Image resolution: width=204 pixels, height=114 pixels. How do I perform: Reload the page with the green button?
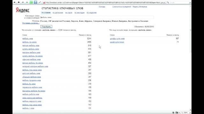pos(31,2)
